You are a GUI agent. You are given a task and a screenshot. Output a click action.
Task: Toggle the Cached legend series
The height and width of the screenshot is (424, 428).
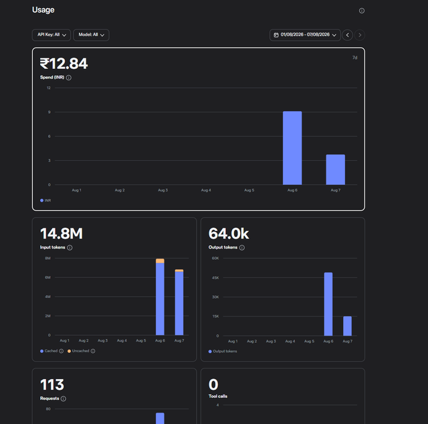49,351
